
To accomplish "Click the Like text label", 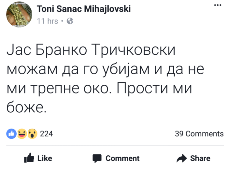I will [45, 158].
